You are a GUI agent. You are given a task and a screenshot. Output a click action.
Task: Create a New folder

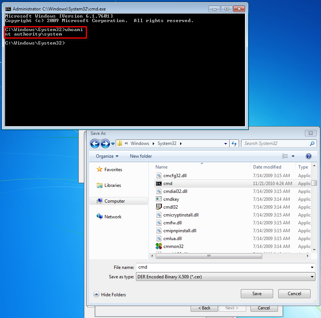coord(141,156)
